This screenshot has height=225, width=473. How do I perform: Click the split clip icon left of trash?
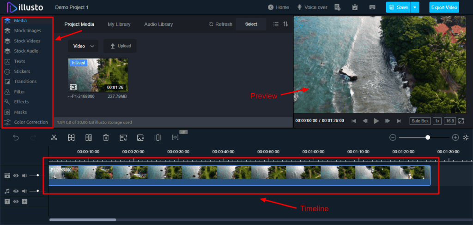(x=88, y=138)
